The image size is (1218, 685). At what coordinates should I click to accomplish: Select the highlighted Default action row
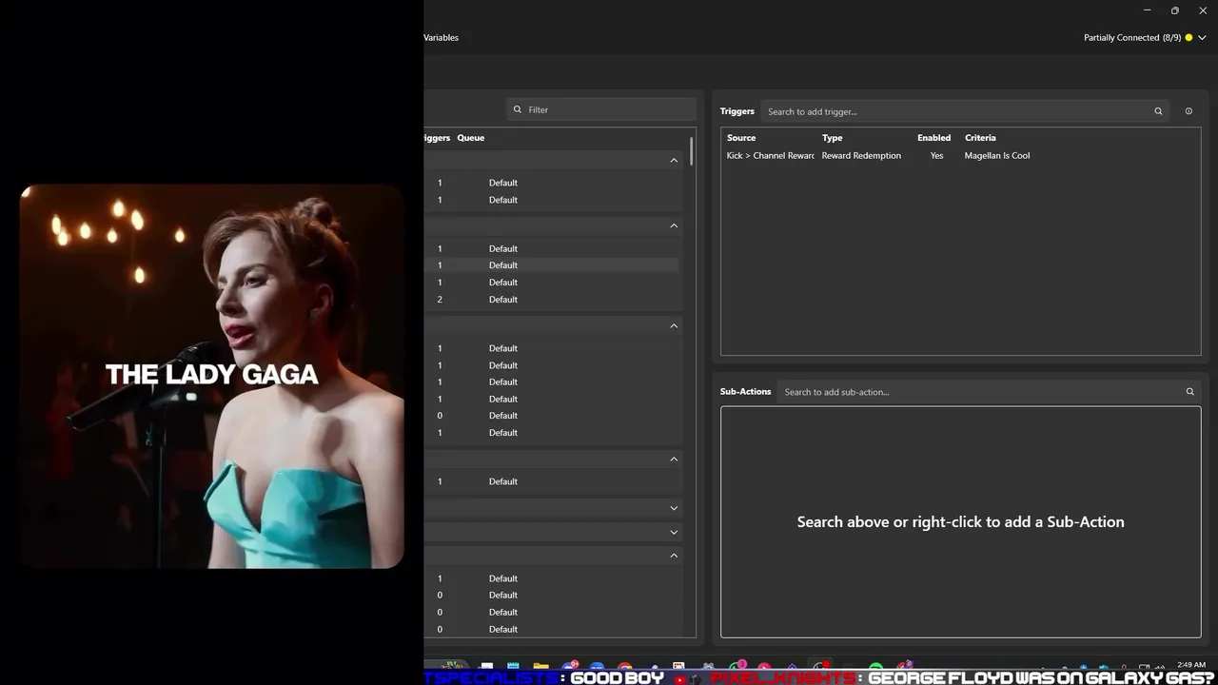pos(552,265)
